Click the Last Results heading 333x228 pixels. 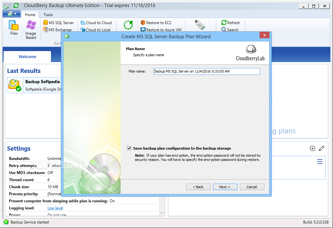[24, 71]
